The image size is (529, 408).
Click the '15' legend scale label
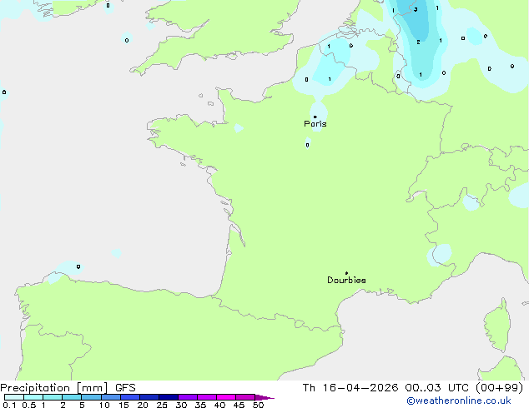click(x=123, y=405)
